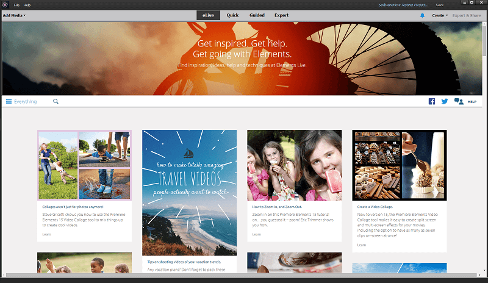Open 'Collages aren't just for photos anymore!' article
488x283 pixels.
(x=73, y=207)
